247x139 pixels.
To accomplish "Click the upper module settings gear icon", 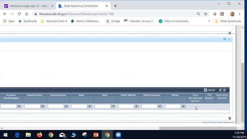I will coord(230,33).
